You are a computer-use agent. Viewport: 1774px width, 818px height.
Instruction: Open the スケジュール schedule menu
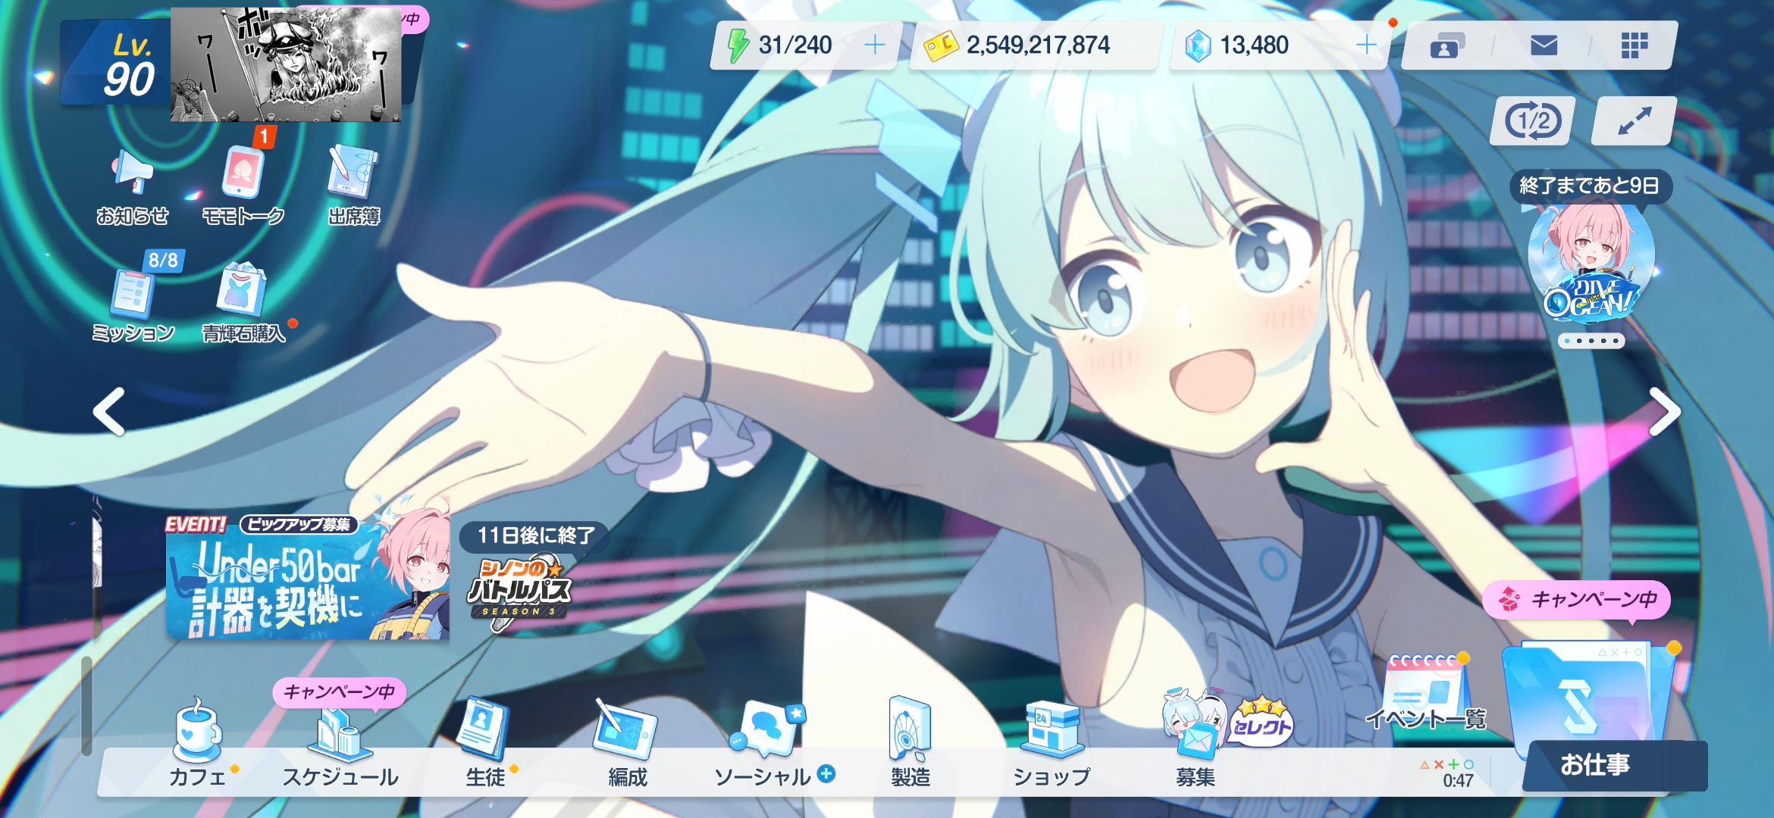(x=341, y=748)
